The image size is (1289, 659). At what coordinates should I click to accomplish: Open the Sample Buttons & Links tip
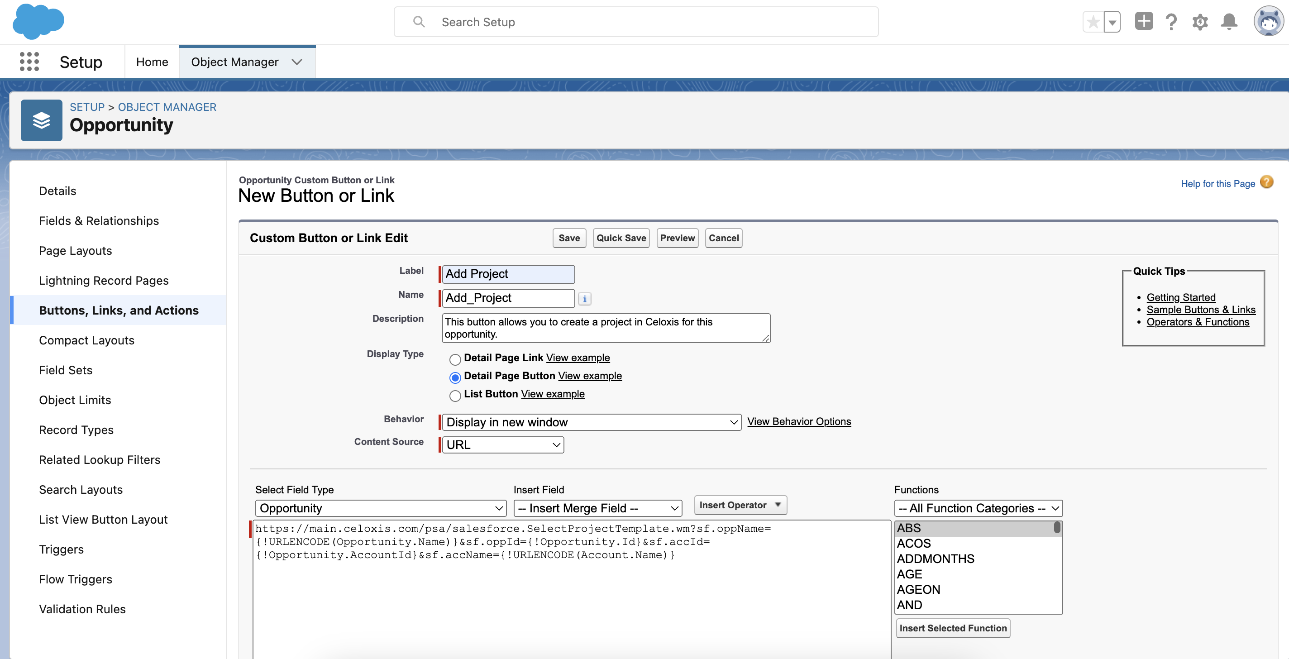1200,310
